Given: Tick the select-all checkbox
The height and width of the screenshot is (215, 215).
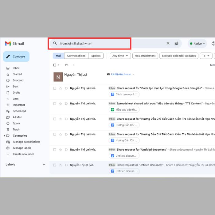Looking at the screenshot, I should point(55,65).
